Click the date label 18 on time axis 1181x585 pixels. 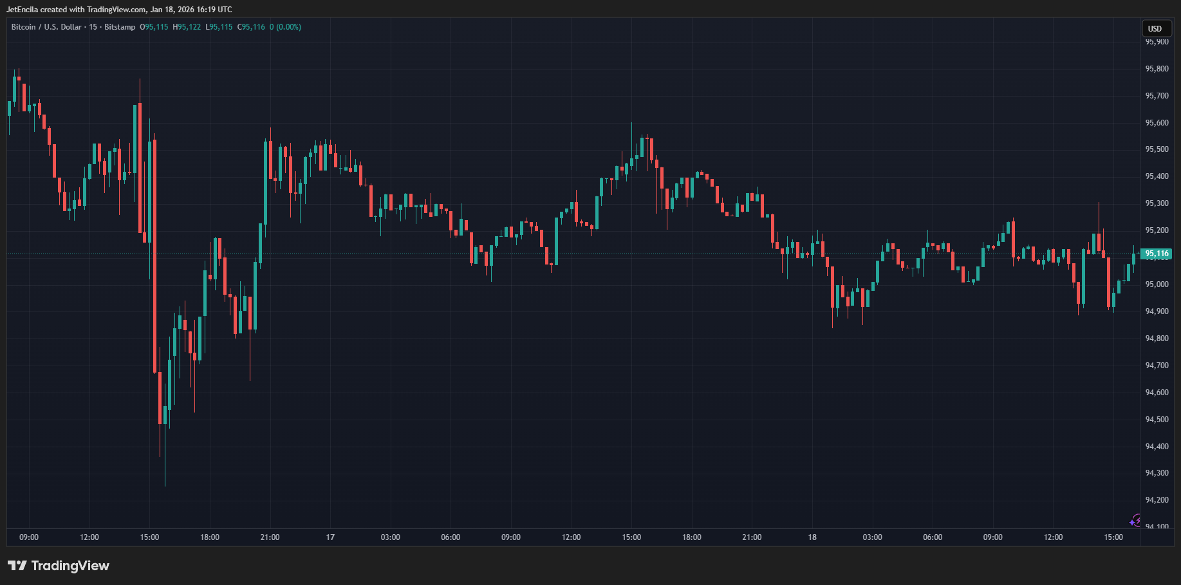[812, 537]
